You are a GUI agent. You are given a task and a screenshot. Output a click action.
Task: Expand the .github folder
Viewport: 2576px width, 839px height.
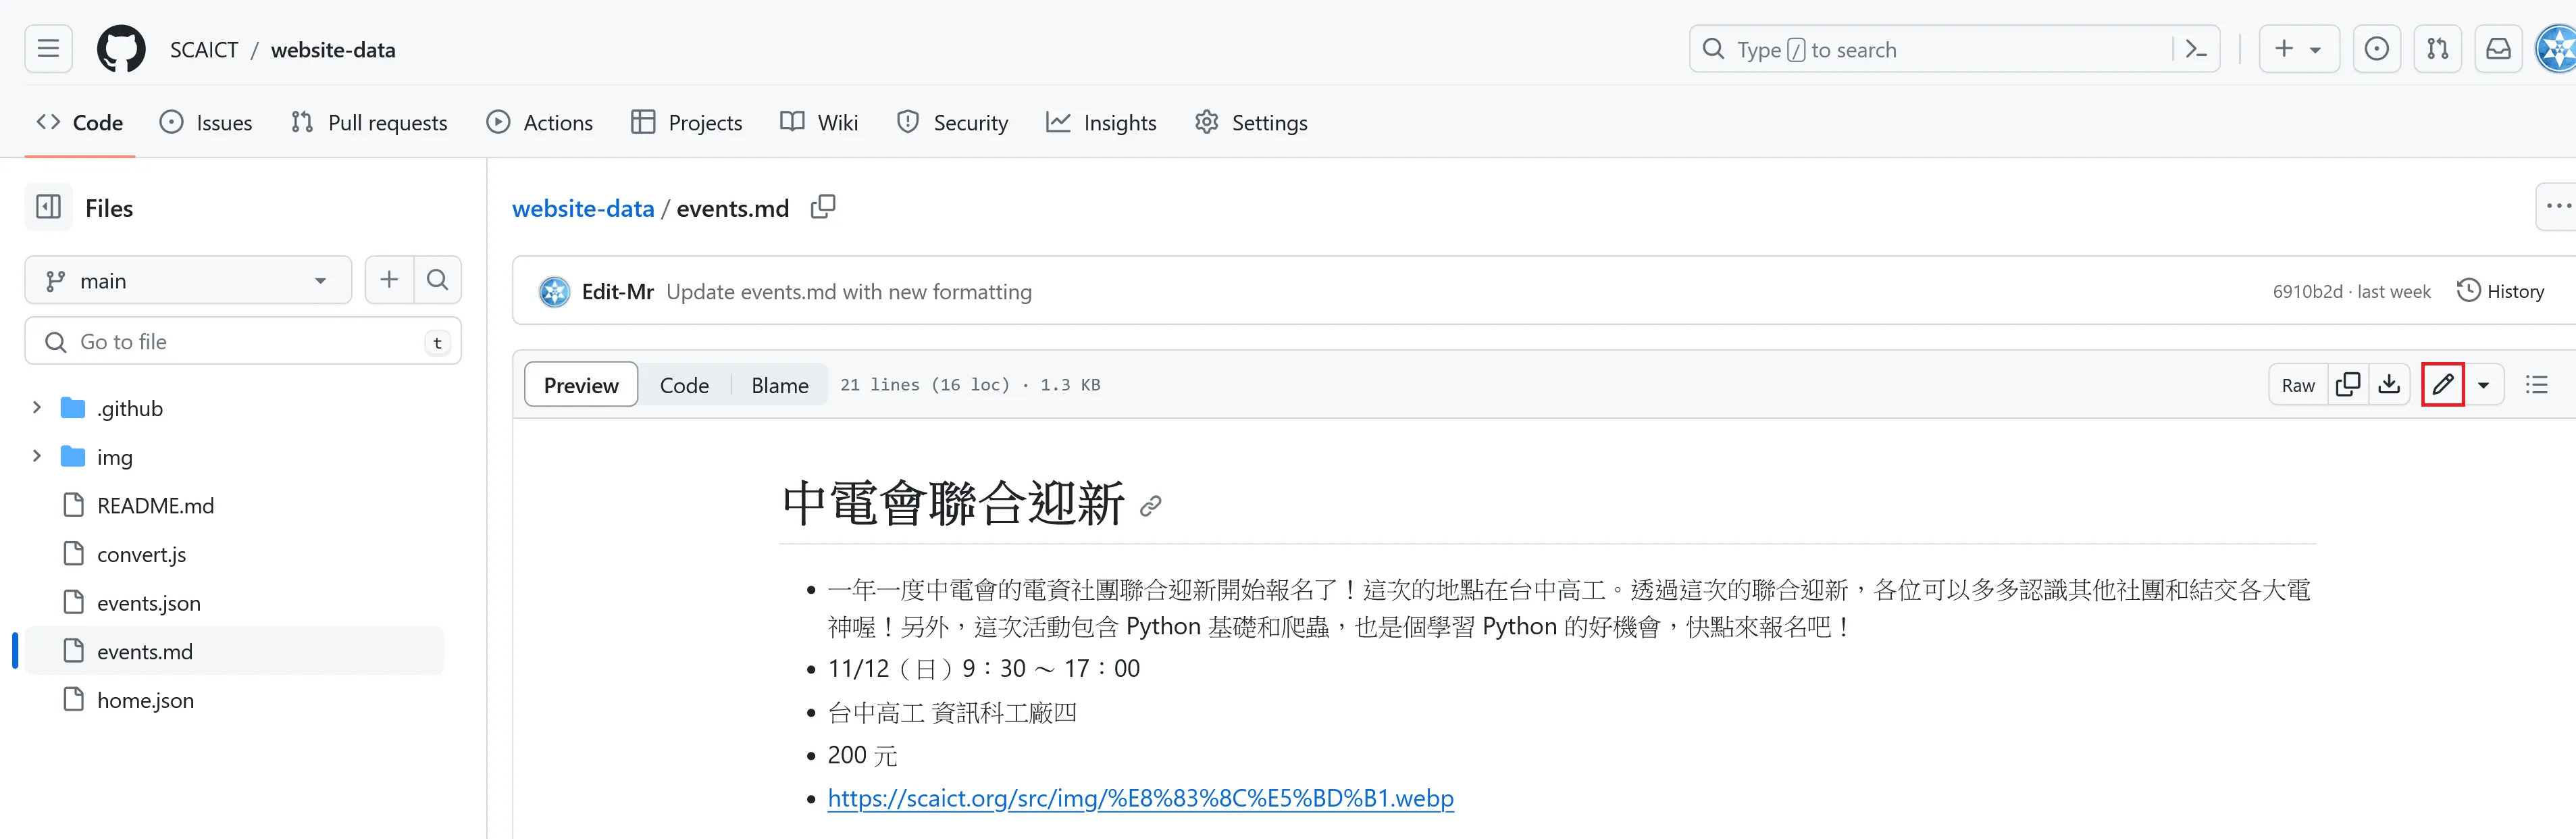[37, 408]
